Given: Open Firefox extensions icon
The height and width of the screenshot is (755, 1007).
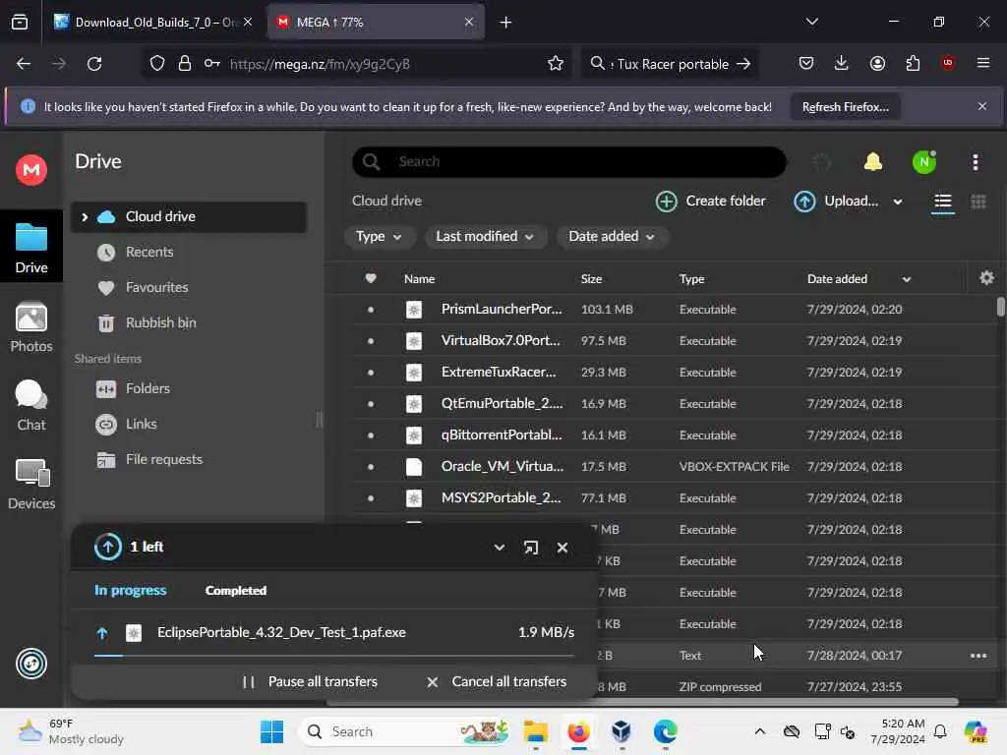Looking at the screenshot, I should click(x=913, y=63).
